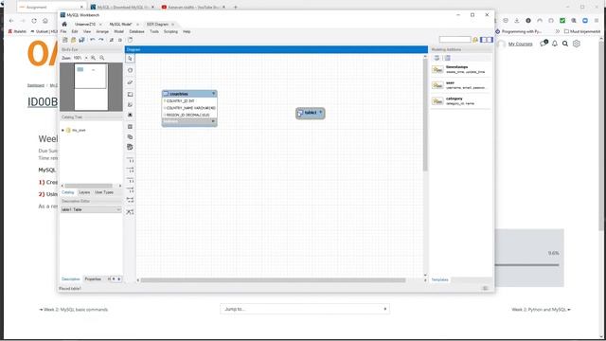Select the COUNTRY_ID INT column row
Image resolution: width=606 pixels, height=341 pixels.
pos(189,101)
